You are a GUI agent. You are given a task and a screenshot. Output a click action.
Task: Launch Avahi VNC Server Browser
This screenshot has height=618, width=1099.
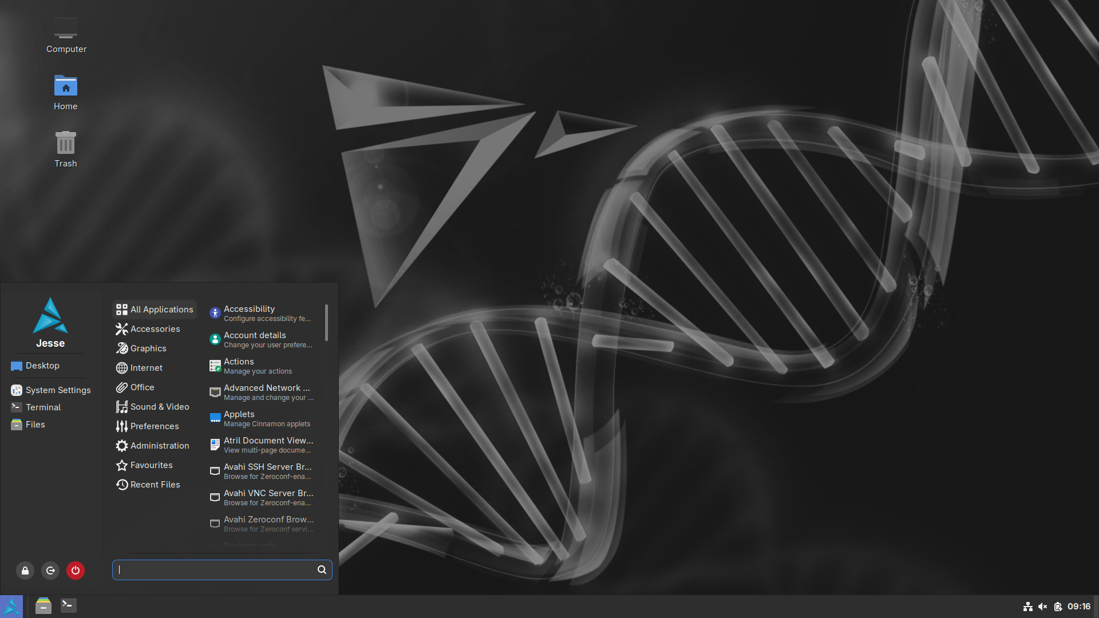[263, 497]
